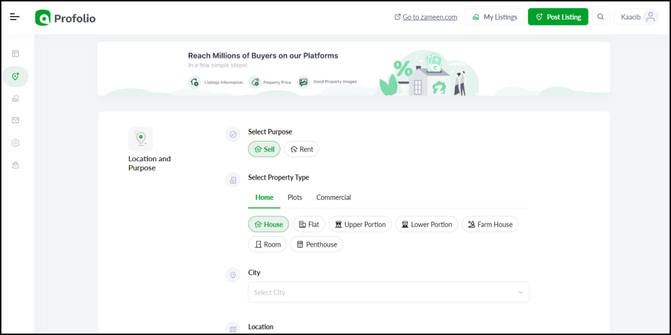Click the City location pin icon
Image resolution: width=671 pixels, height=335 pixels.
(233, 275)
